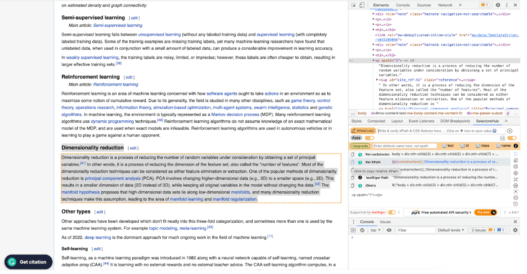Switch to the Network tab
Viewport: 527px width, 274px height.
(x=445, y=5)
